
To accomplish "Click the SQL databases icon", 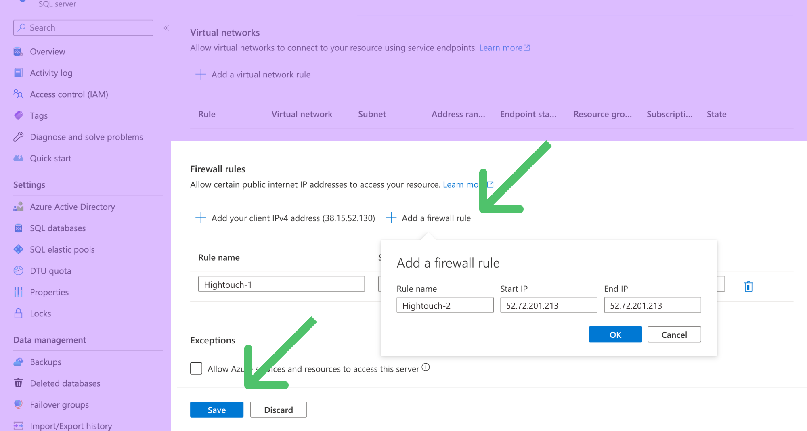I will (x=18, y=228).
